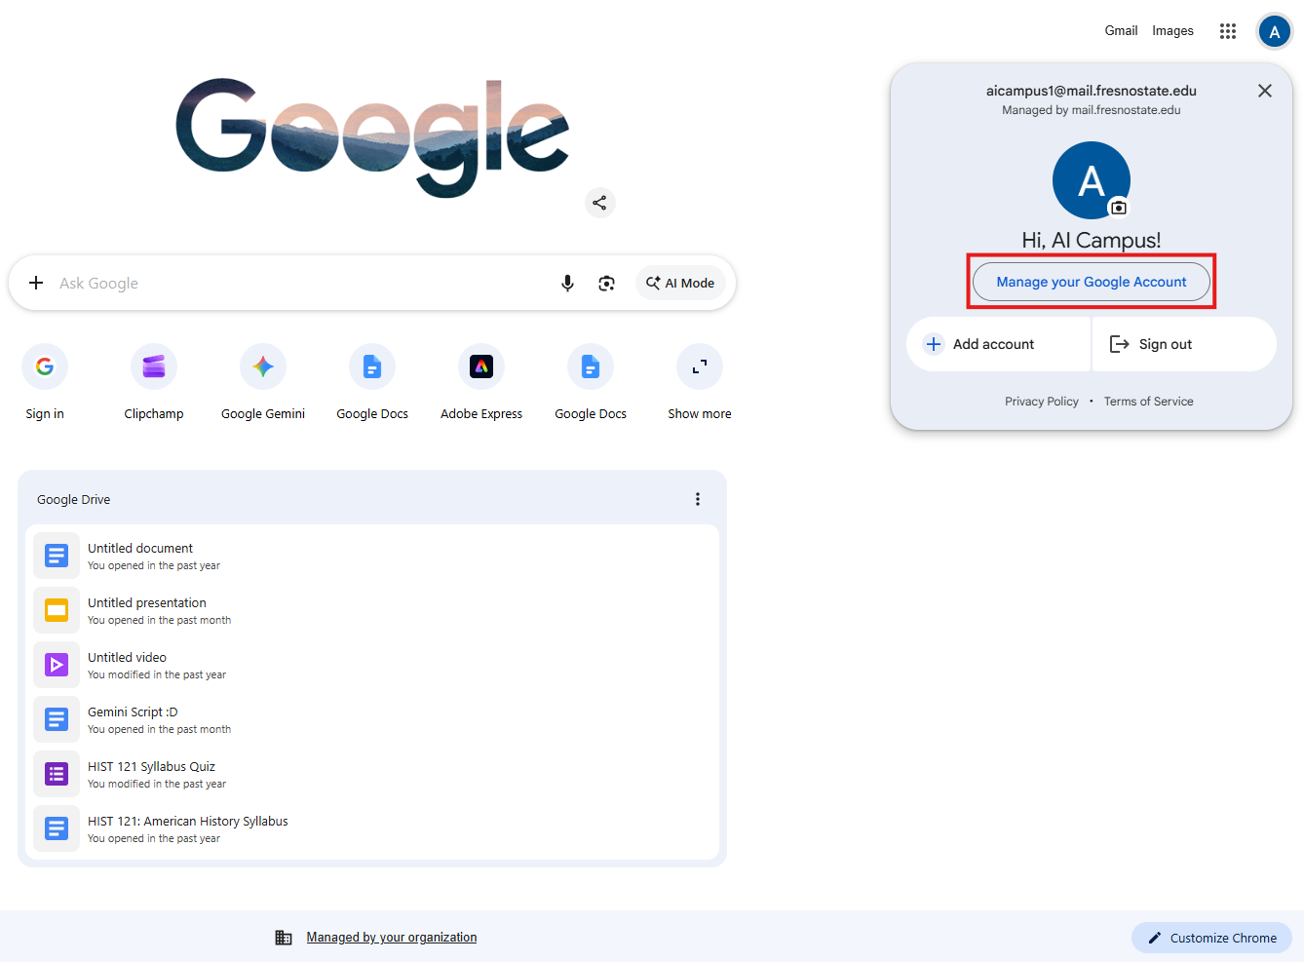
Task: Open the Untitled presentation file
Action: coord(372,610)
